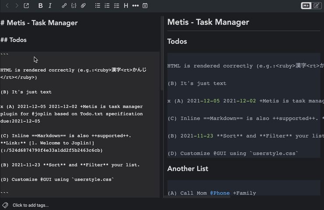Image resolution: width=324 pixels, height=210 pixels.
Task: Insert the current date and time
Action: [145, 6]
